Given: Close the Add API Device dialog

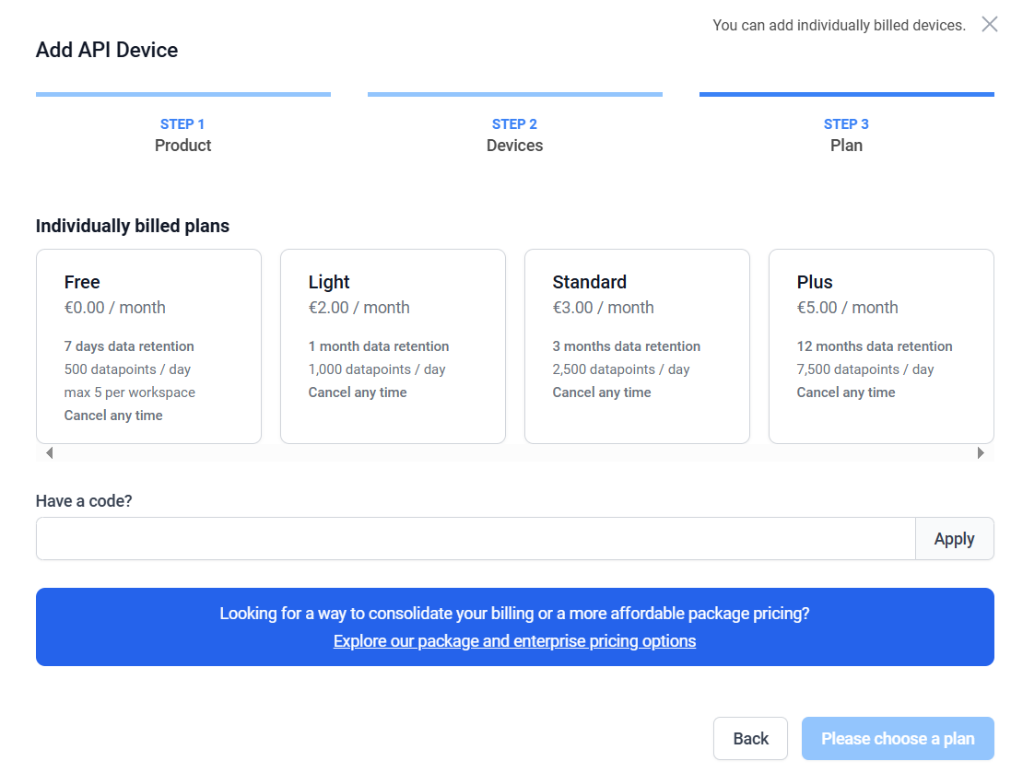Looking at the screenshot, I should pyautogui.click(x=989, y=25).
